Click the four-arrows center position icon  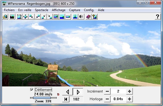tap(25, 17)
